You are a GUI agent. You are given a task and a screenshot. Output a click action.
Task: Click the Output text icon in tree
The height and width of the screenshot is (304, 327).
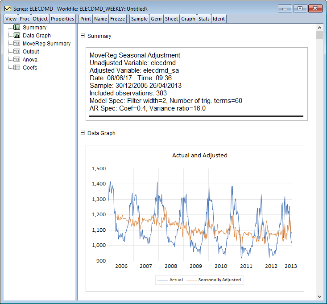pos(17,51)
